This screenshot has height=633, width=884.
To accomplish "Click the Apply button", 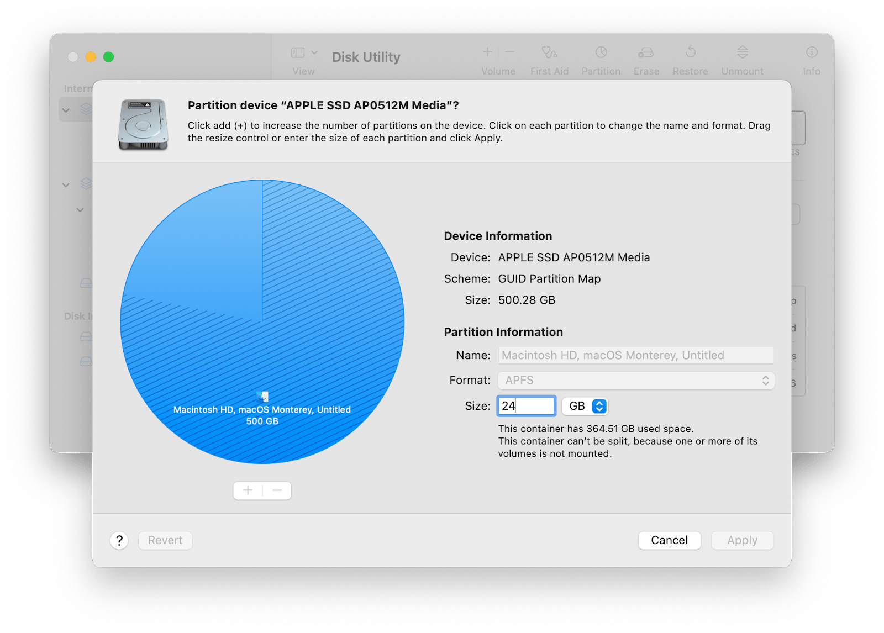I will pos(743,540).
